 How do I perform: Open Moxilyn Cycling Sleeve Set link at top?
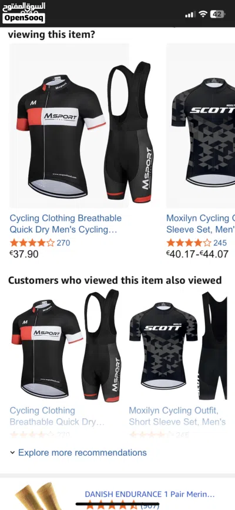click(x=200, y=224)
